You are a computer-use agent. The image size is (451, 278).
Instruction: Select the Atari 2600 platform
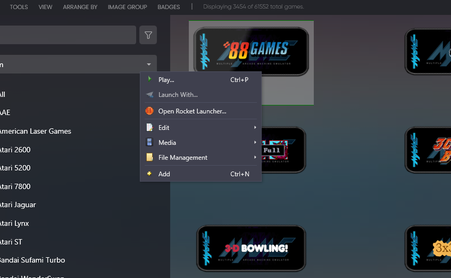click(x=15, y=150)
